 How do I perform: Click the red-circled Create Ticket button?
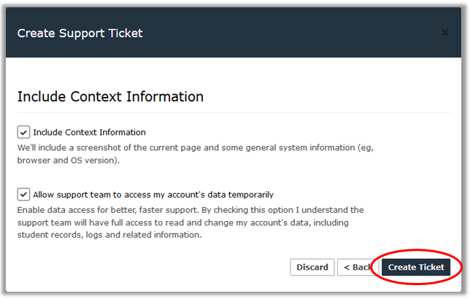416,267
